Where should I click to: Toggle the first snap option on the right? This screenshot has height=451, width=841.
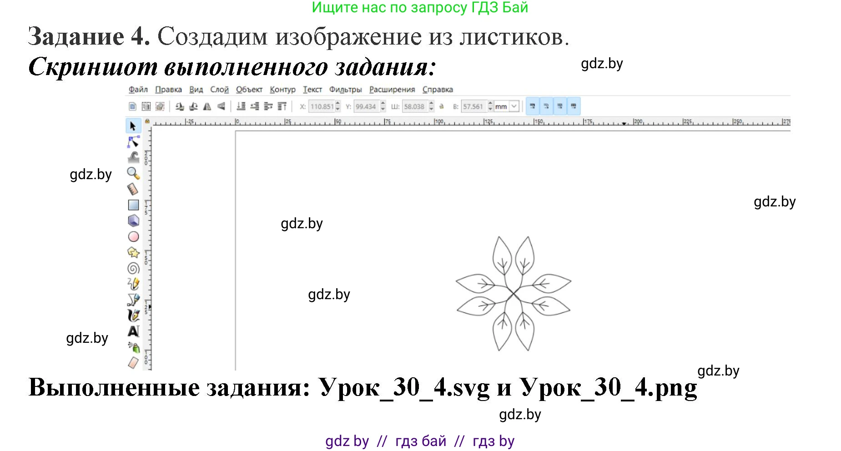pos(532,106)
